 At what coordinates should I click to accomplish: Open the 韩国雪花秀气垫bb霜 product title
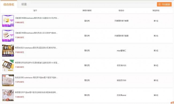36,92
